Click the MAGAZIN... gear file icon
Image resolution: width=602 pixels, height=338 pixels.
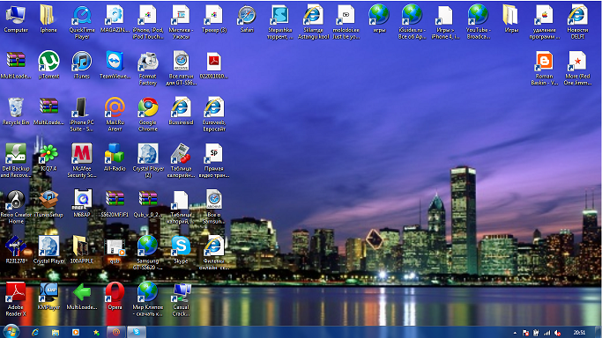115,19
